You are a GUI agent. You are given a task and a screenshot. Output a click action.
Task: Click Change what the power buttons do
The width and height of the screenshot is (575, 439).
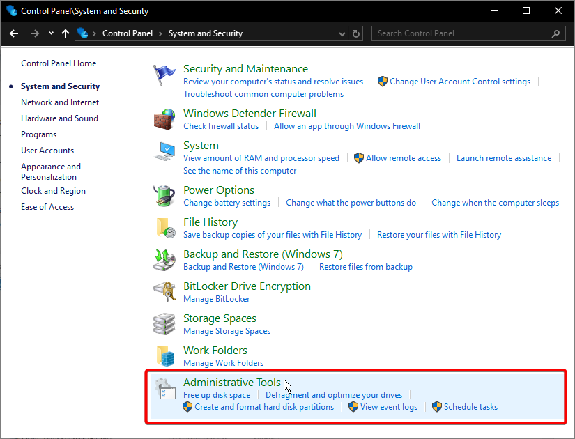coord(351,203)
